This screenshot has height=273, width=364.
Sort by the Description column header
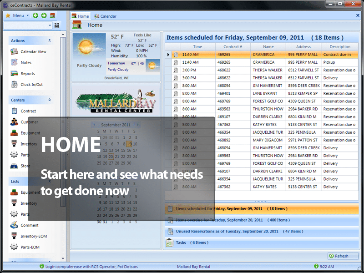coord(340,47)
